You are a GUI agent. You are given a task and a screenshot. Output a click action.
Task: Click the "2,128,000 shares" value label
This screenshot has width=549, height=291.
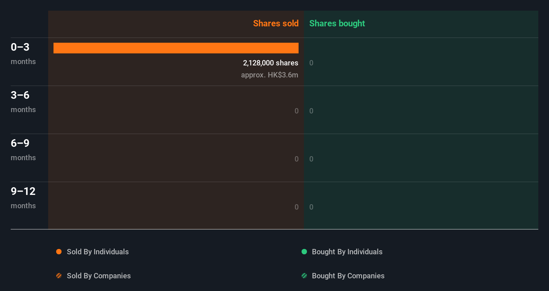(x=270, y=63)
